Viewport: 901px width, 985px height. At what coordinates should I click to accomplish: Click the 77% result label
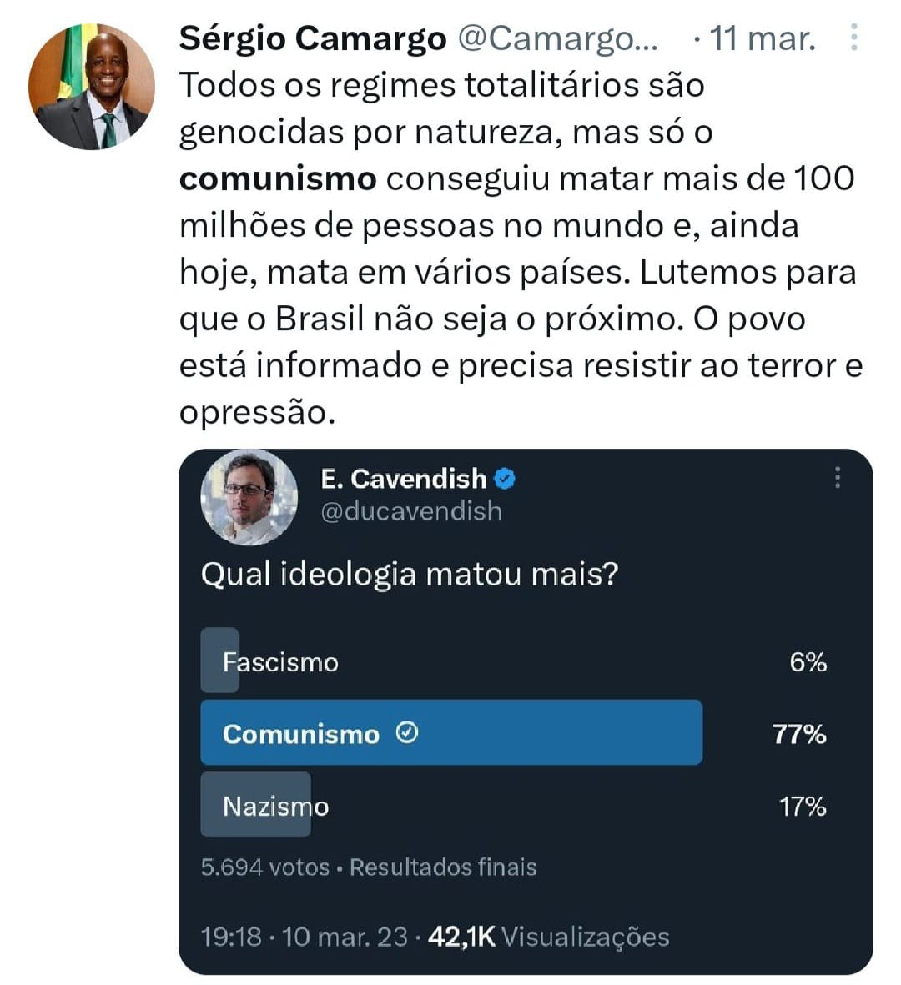[x=799, y=734]
